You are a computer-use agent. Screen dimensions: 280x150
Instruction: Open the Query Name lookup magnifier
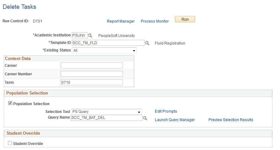click(145, 118)
